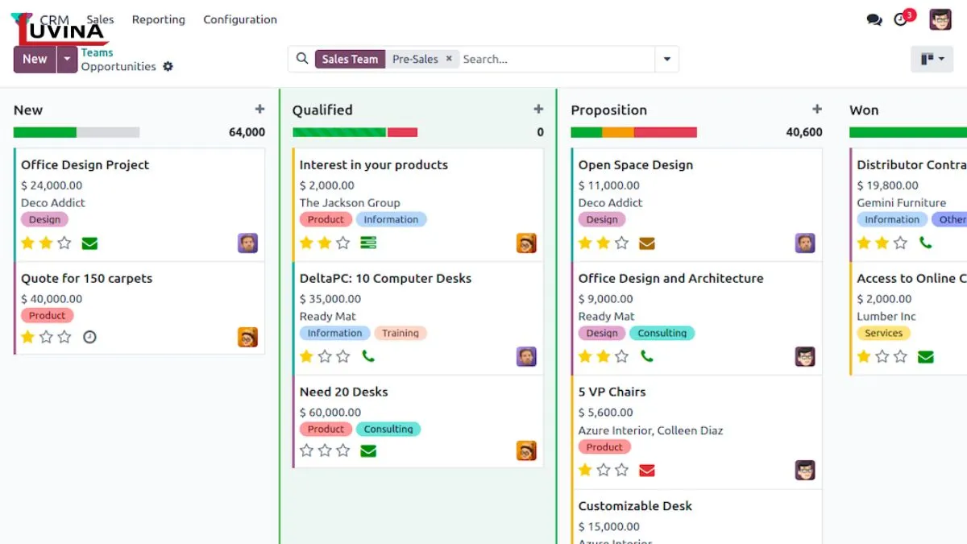Click the purple New button
Screen dimensions: 967x544
[x=35, y=59]
